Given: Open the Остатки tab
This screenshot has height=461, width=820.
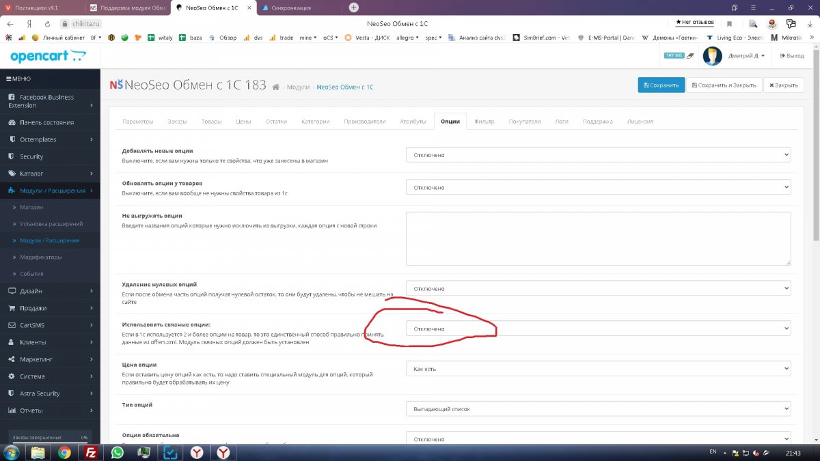Looking at the screenshot, I should point(276,122).
